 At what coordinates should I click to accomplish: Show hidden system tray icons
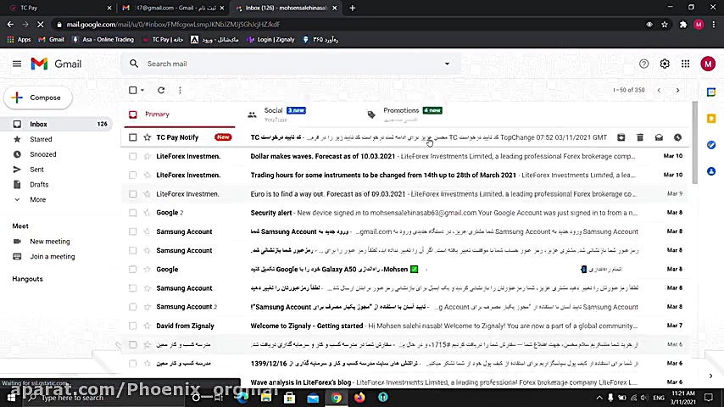coord(599,398)
